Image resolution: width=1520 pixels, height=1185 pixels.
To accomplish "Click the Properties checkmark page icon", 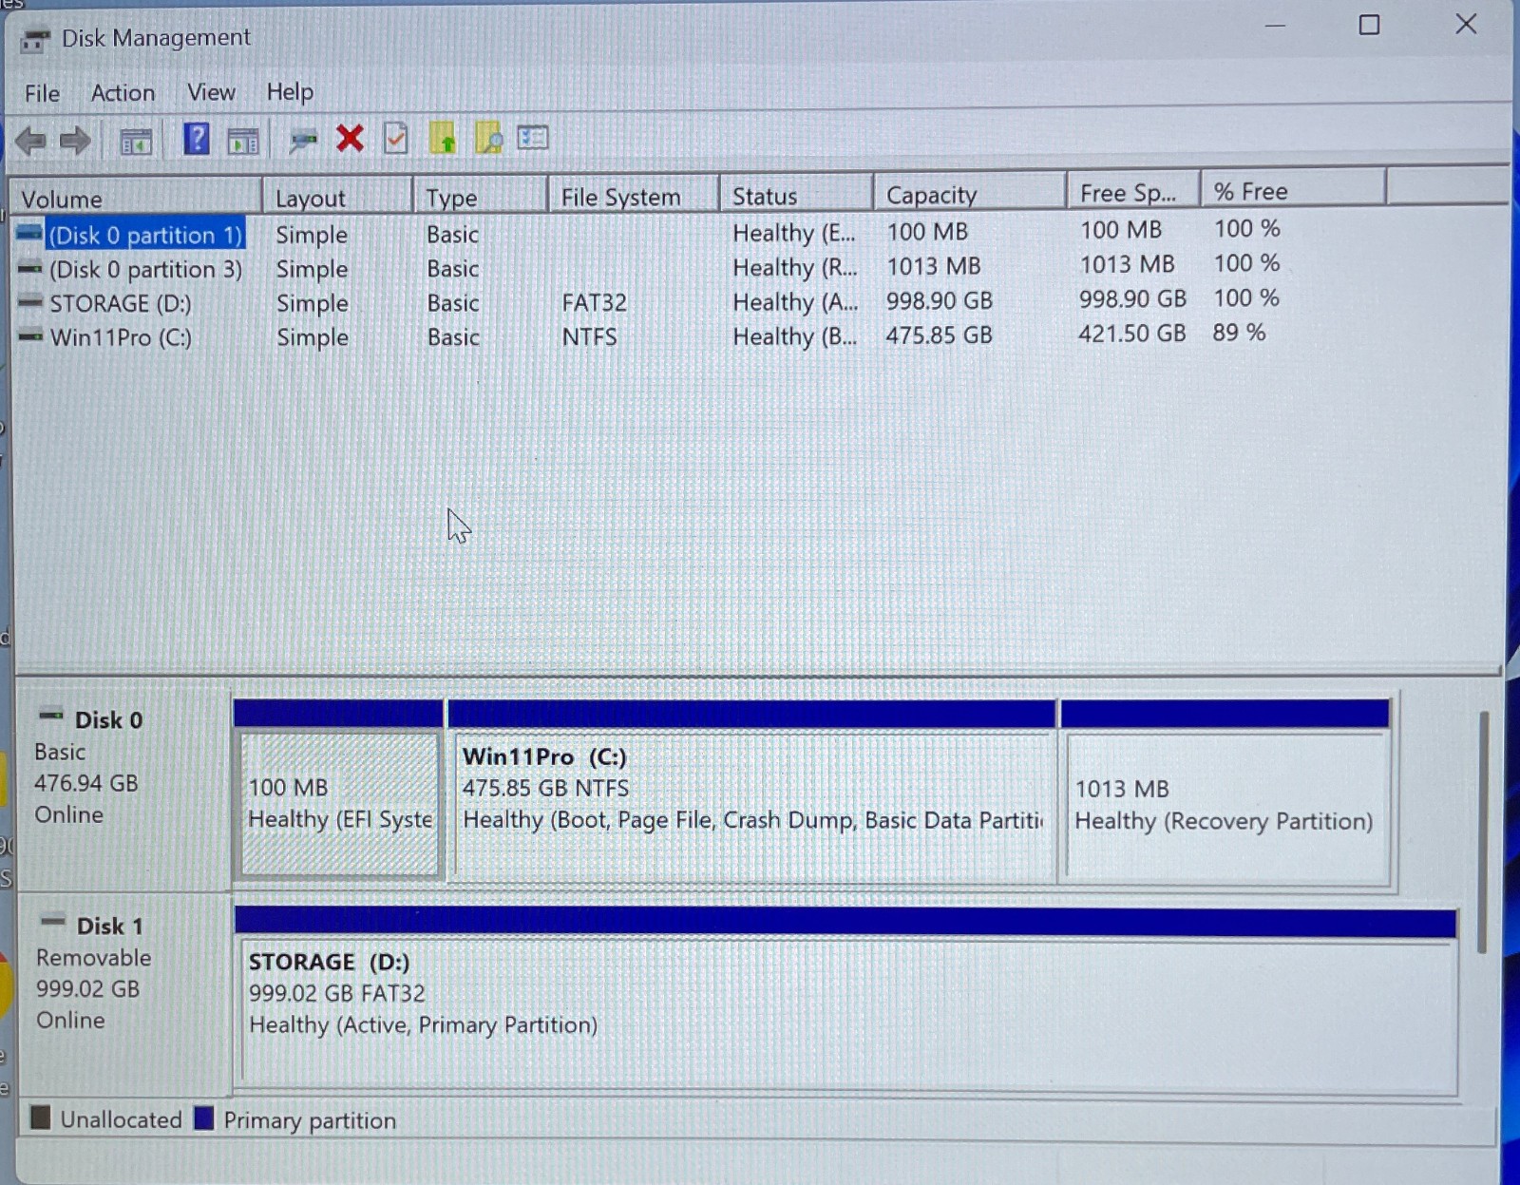I will 395,139.
